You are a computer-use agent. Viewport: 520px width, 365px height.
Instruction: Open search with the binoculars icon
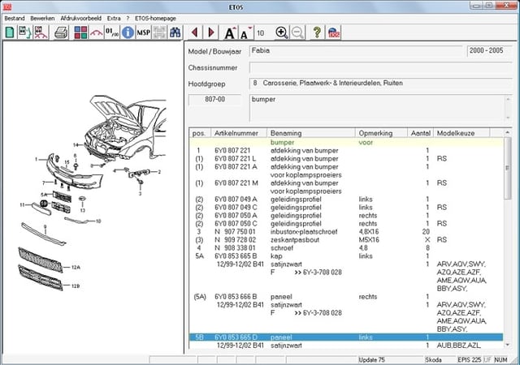[x=175, y=32]
